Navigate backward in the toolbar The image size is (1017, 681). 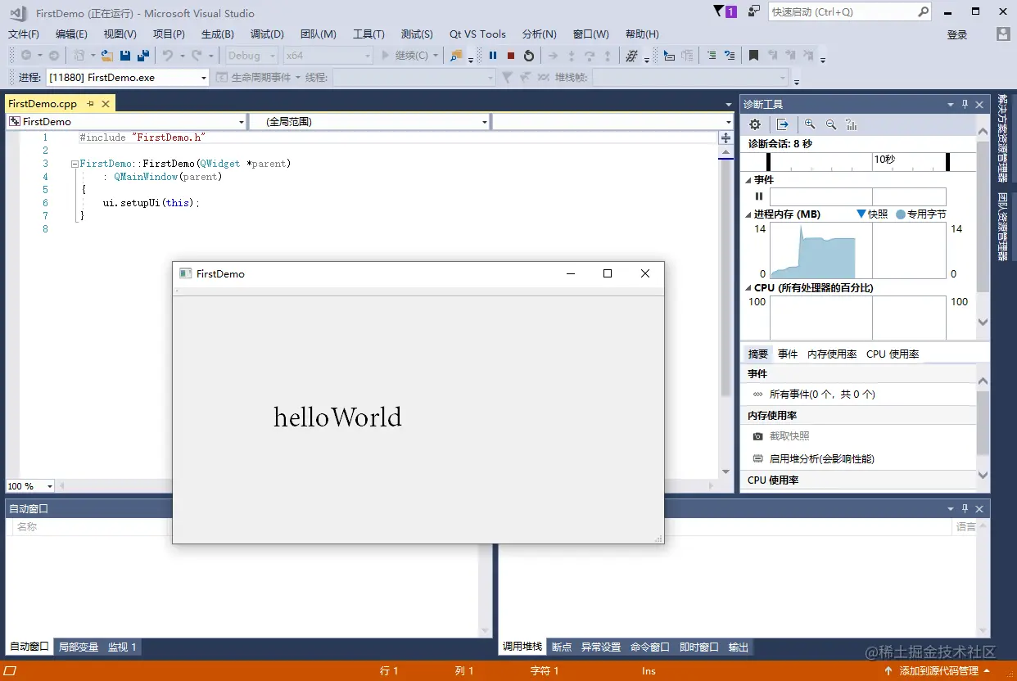pyautogui.click(x=26, y=56)
